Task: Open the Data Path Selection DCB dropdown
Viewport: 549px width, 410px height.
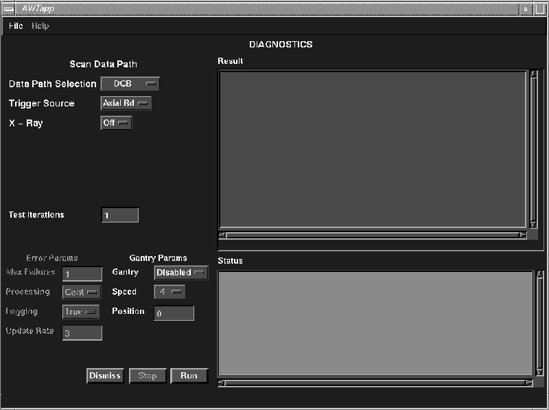Action: click(130, 84)
